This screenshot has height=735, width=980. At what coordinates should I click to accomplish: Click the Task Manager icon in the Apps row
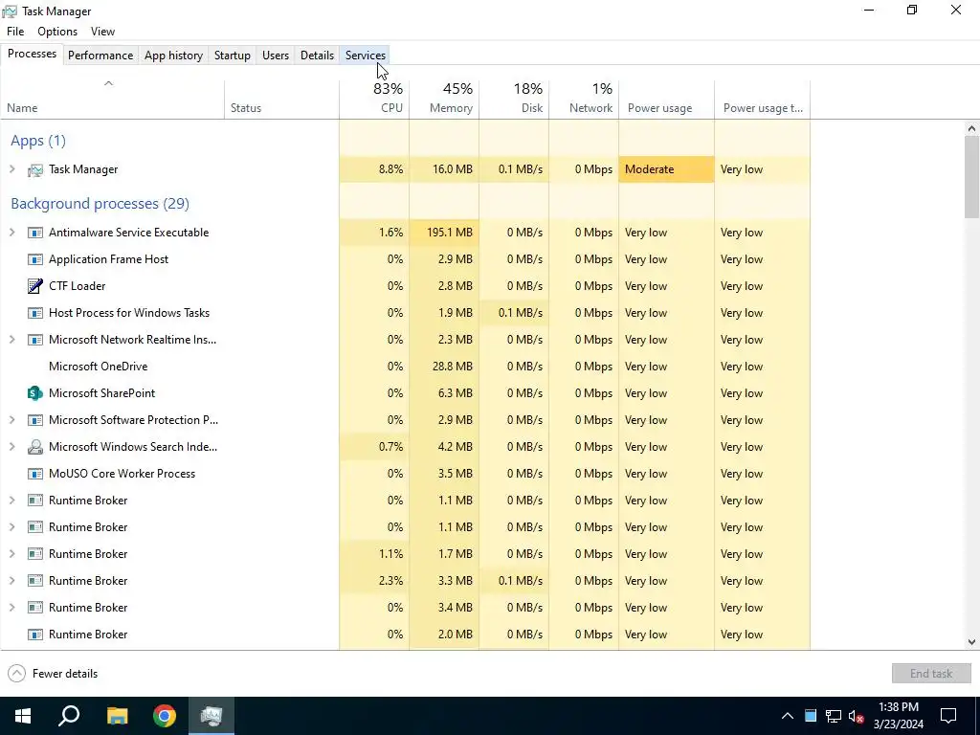[35, 169]
